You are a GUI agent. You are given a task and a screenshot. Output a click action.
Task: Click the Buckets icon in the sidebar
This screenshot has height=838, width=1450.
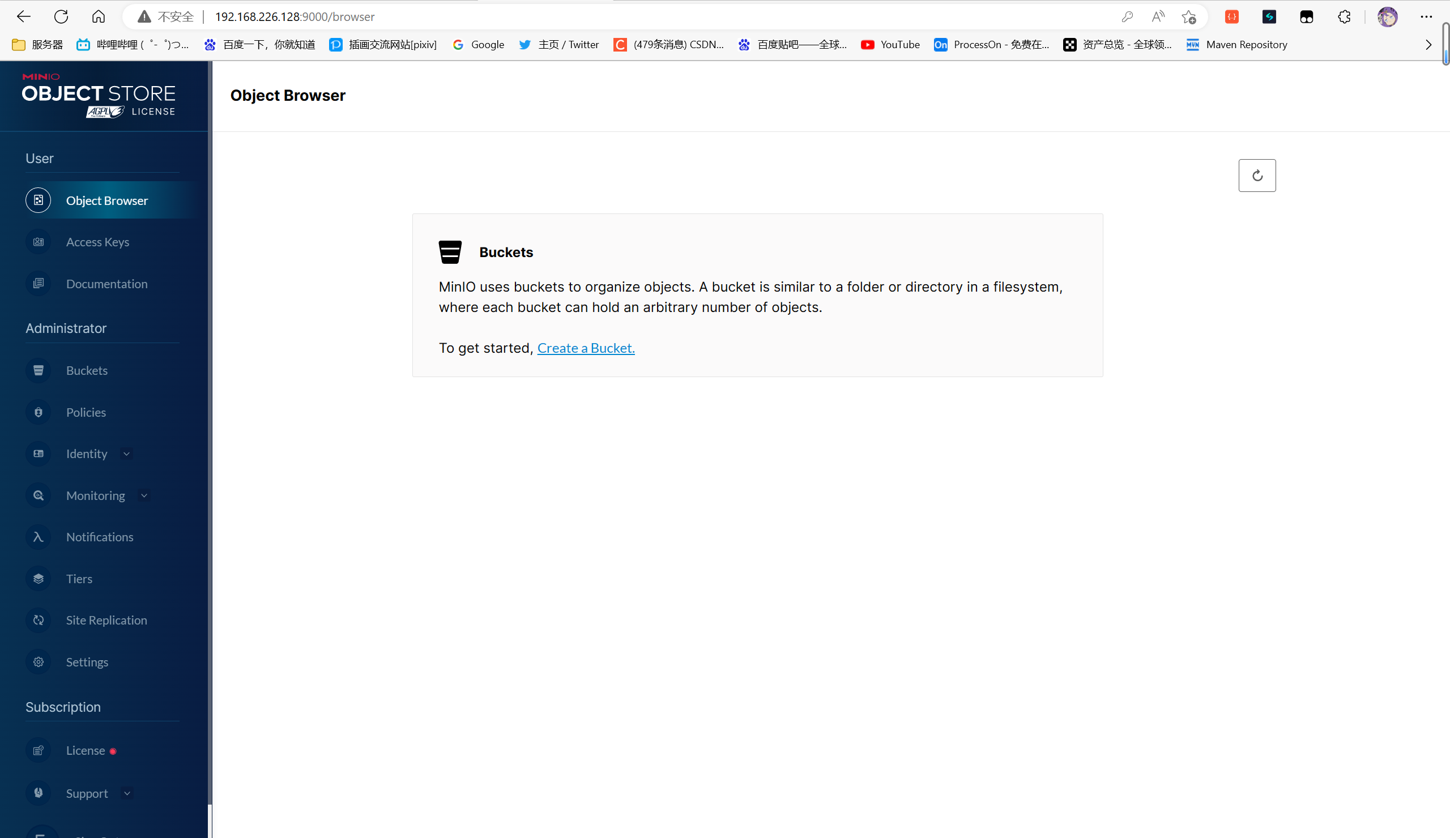pos(39,370)
